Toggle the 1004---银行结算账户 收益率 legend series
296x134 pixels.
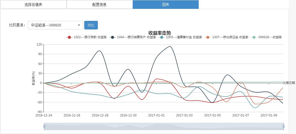[133, 37]
